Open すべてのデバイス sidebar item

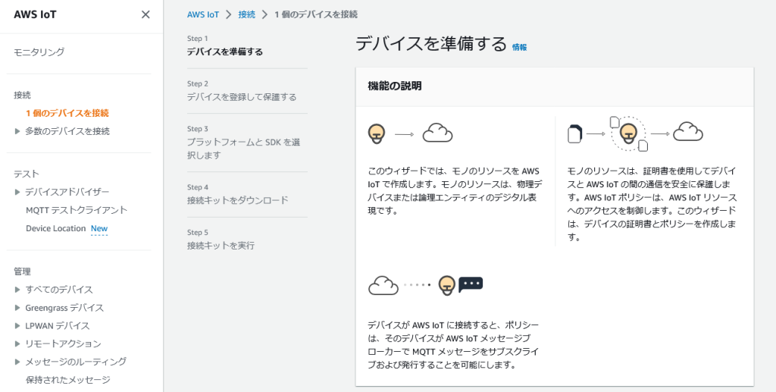point(59,290)
